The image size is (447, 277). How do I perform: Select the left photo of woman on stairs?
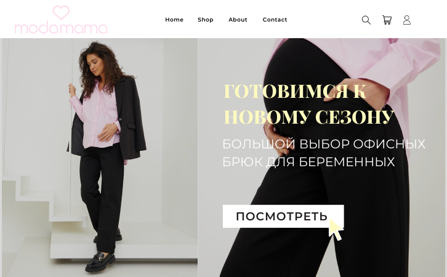[x=100, y=158]
